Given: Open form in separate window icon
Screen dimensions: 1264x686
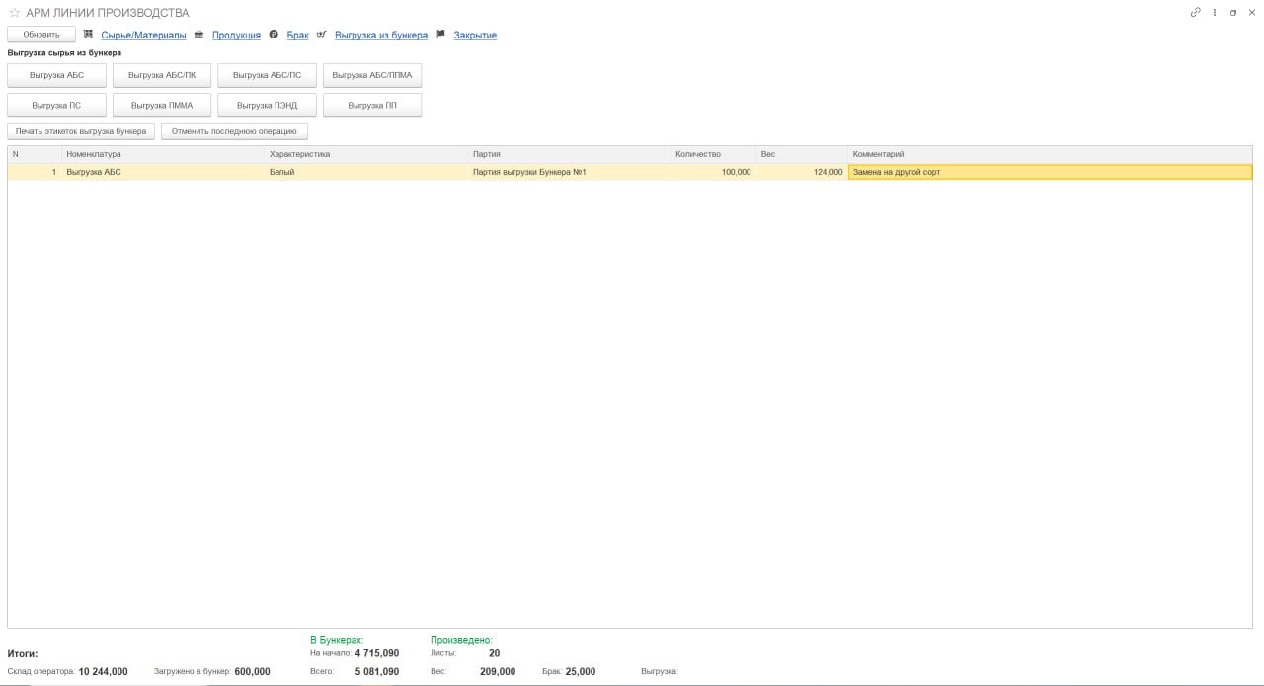Looking at the screenshot, I should tap(1233, 13).
